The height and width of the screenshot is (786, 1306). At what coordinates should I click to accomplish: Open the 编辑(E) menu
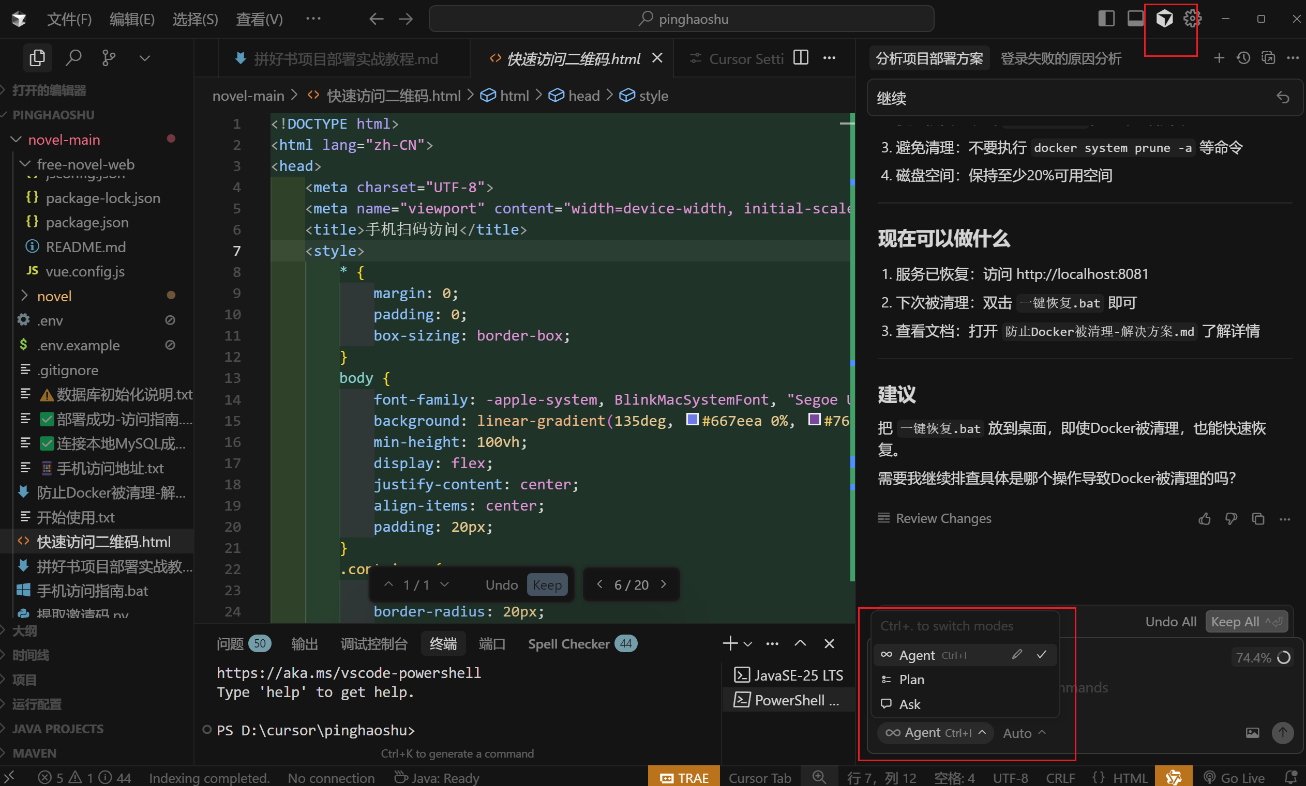click(131, 20)
